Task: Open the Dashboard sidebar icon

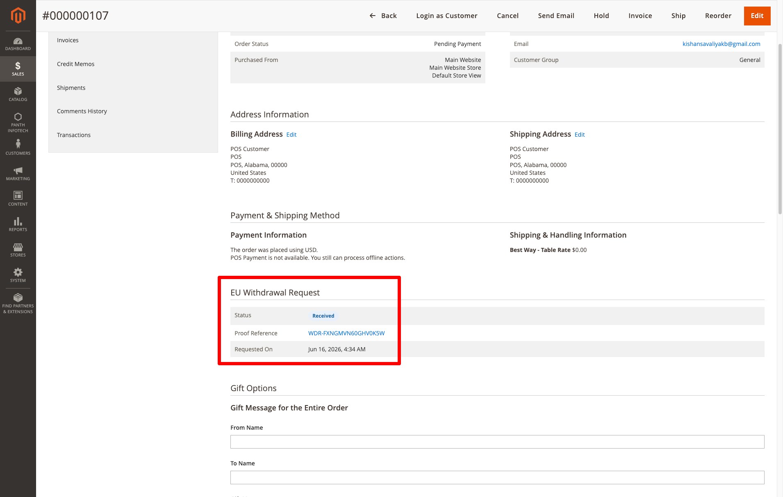Action: [x=18, y=44]
